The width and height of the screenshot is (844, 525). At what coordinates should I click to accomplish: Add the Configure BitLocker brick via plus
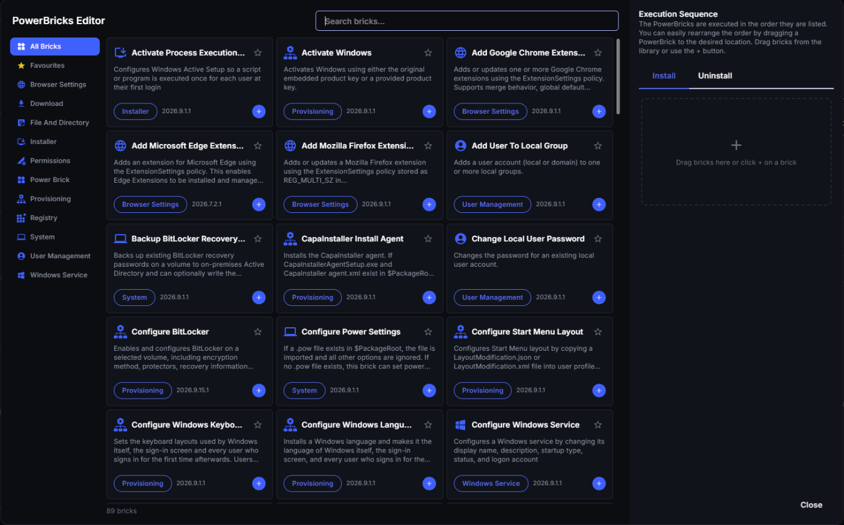[x=259, y=390]
